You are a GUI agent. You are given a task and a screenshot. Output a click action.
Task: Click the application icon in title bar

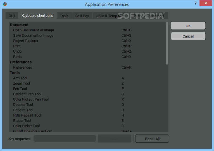click(5, 4)
